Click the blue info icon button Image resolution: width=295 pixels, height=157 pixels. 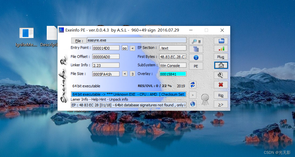tap(196, 58)
